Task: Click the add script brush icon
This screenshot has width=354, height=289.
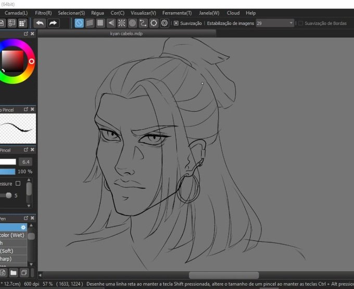Action: tap(3, 273)
